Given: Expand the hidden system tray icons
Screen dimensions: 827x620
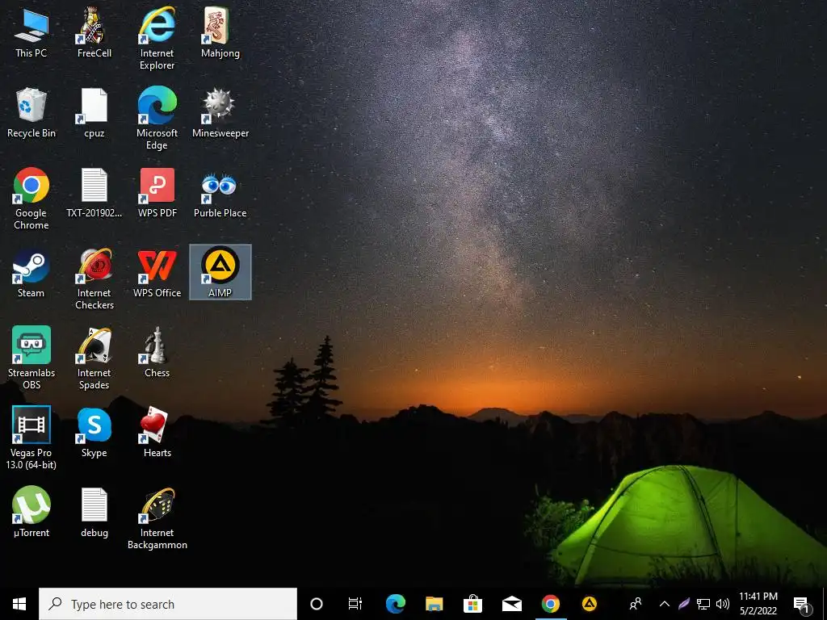Looking at the screenshot, I should (665, 604).
